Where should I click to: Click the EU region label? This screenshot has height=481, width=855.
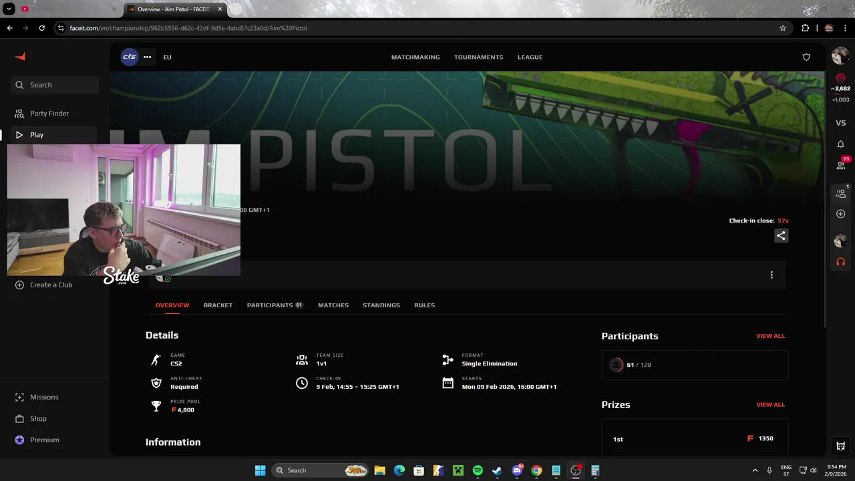point(167,57)
